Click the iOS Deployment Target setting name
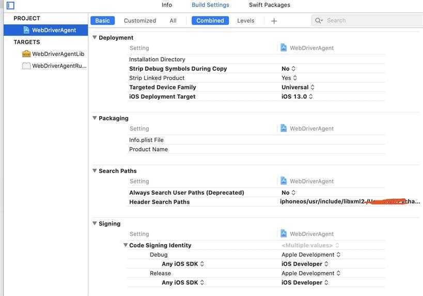The width and height of the screenshot is (423, 296). pos(162,97)
